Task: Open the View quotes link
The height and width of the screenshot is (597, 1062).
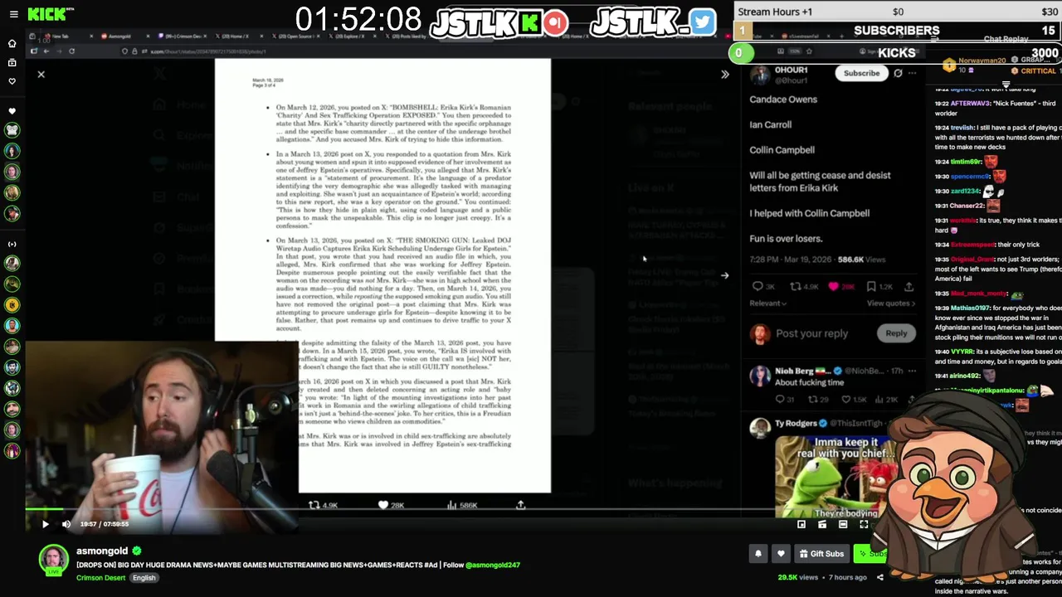Action: click(x=891, y=303)
